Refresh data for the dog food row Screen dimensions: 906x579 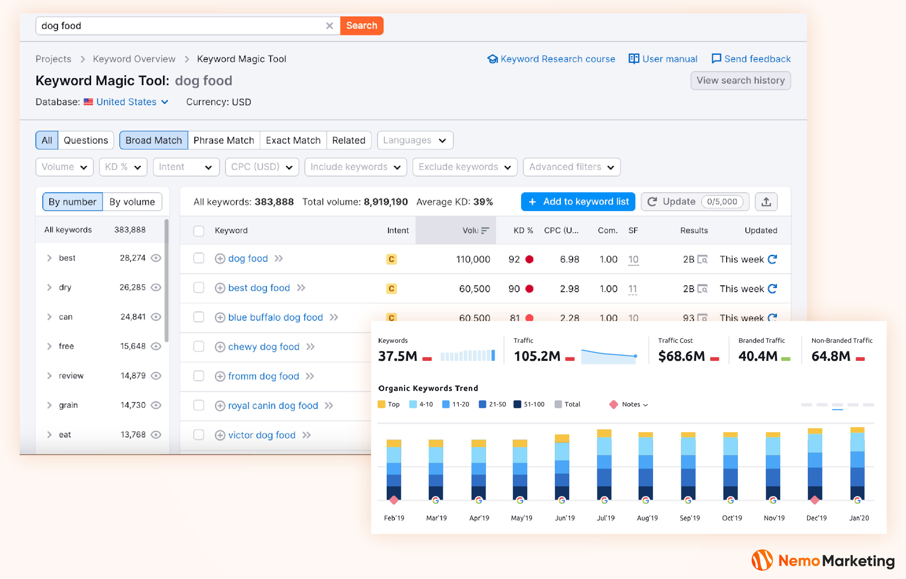(772, 259)
